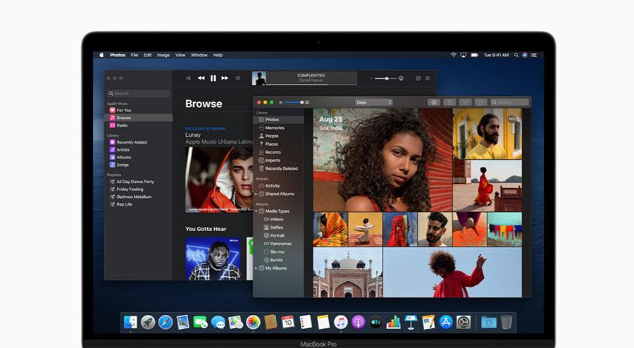Open Memories in Photos sidebar

pos(278,128)
